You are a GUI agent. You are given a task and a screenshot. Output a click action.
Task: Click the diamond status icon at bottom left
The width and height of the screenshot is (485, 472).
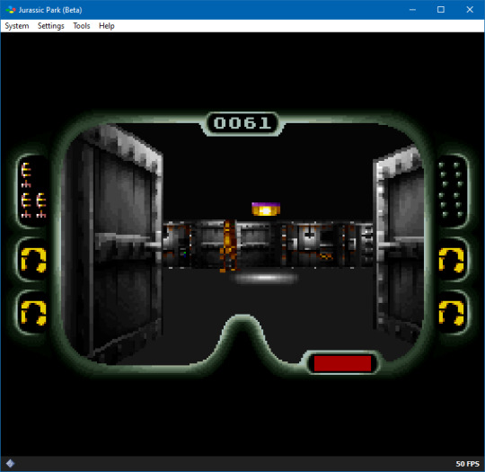tap(10, 463)
